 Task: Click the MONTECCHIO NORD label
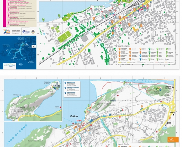(x=99, y=104)
